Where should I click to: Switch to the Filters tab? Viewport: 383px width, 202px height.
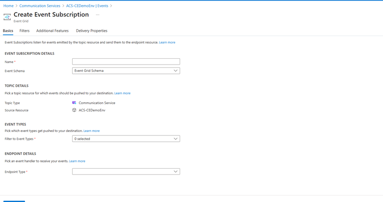click(x=25, y=31)
